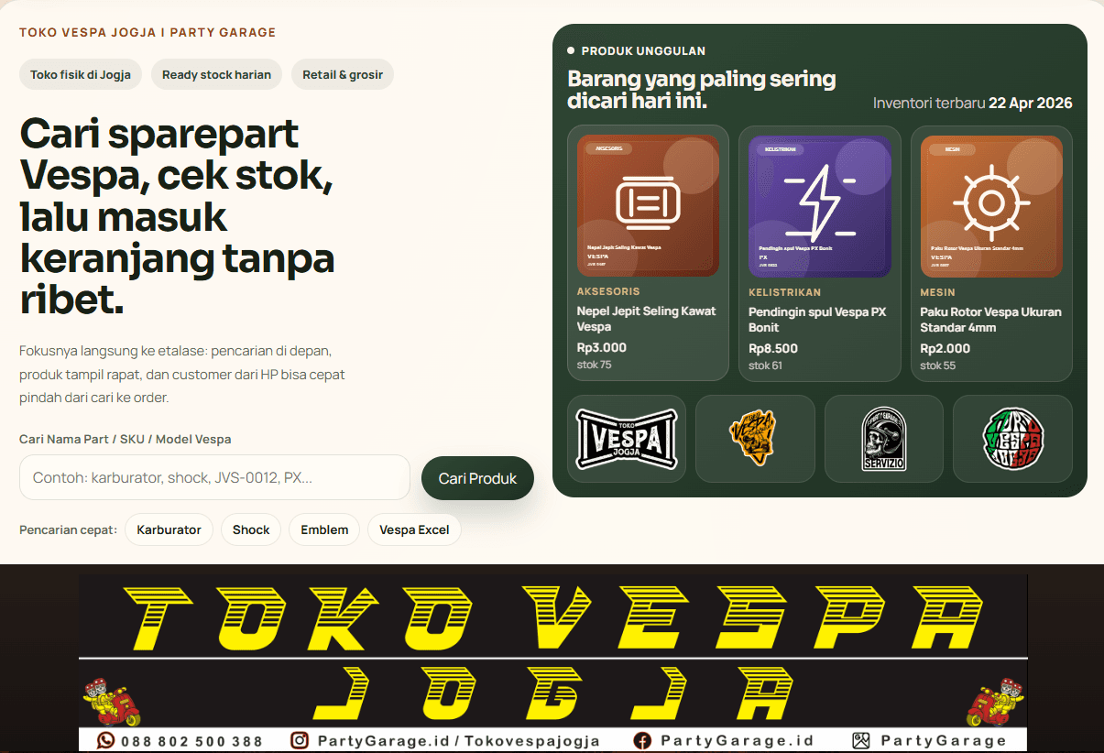Click the Cari Produk button
Viewport: 1104px width, 753px height.
pos(477,478)
